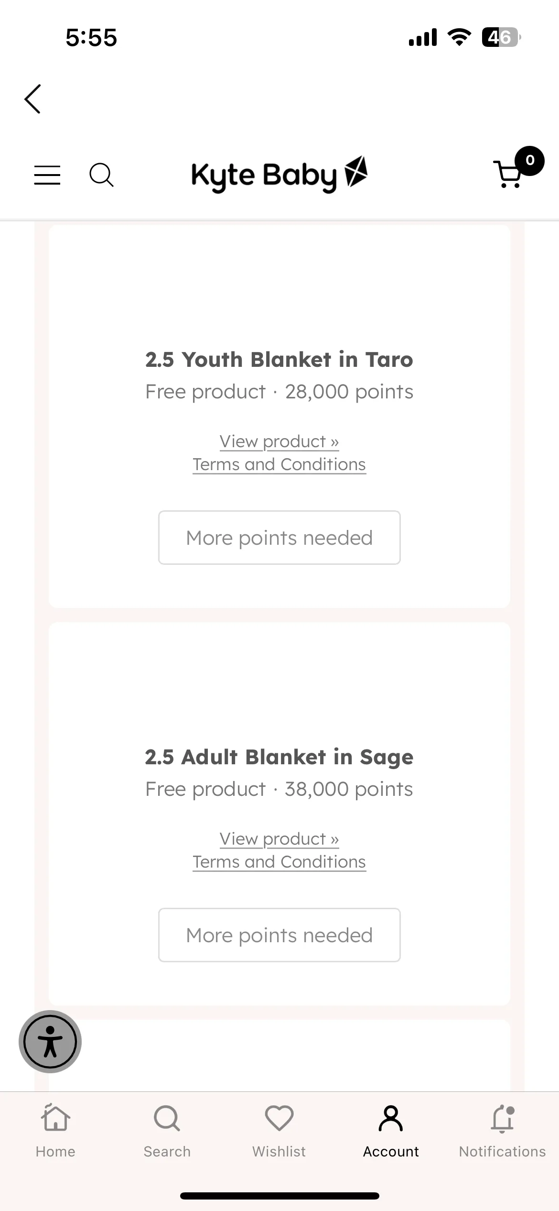The width and height of the screenshot is (559, 1211).
Task: Go to the Home tab
Action: click(x=55, y=1131)
